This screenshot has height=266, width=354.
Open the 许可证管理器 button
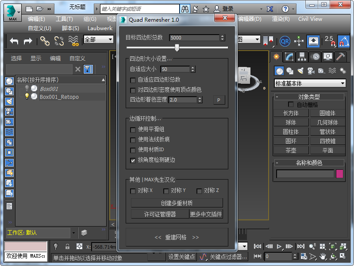[160, 214]
